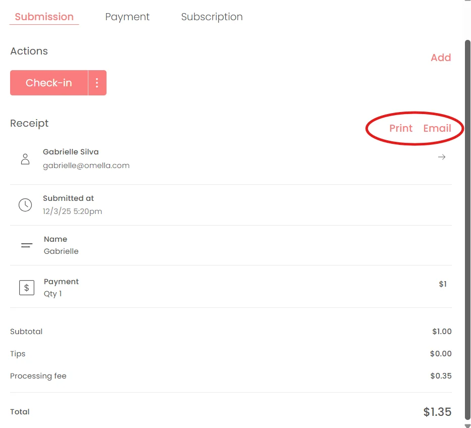Click the scrollbar down arrow
Viewport: 471px width, 428px height.
(x=467, y=425)
